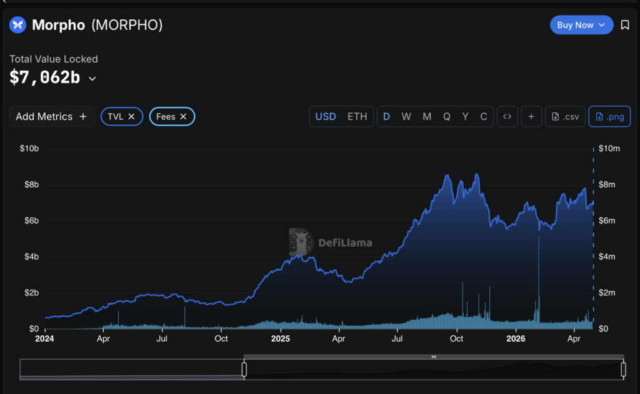The image size is (640, 394).
Task: Select Cumulative (C) grouping
Action: click(484, 117)
